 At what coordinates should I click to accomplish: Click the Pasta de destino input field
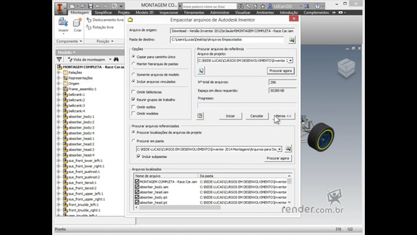[227, 39]
